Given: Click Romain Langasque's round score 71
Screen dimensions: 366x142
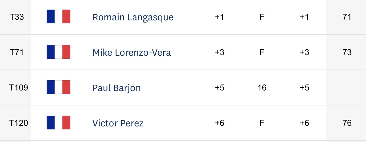Looking at the screenshot, I should click(x=347, y=17).
